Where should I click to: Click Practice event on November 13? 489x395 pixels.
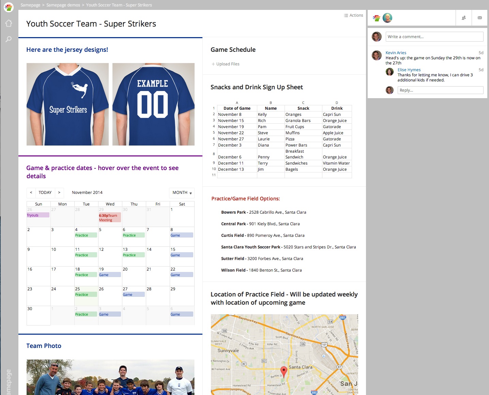(134, 255)
